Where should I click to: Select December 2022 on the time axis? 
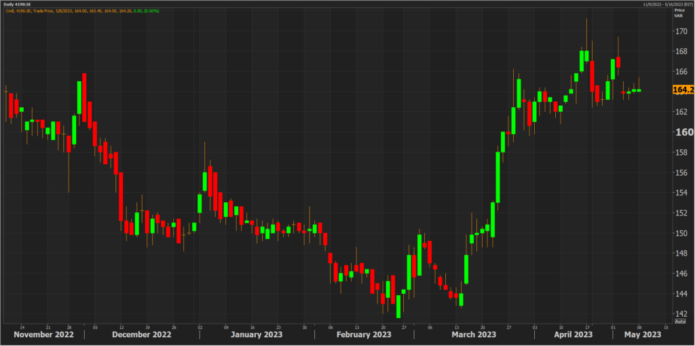[143, 335]
